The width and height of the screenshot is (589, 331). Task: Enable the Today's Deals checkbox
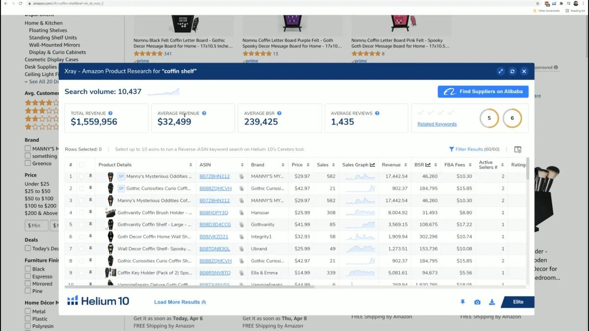pyautogui.click(x=27, y=248)
